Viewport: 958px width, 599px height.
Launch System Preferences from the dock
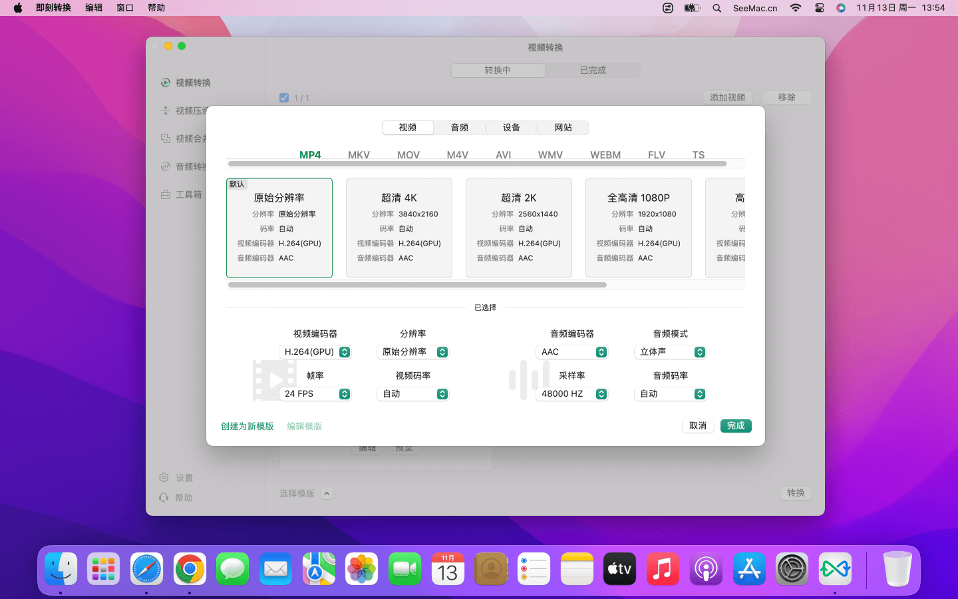(x=792, y=569)
